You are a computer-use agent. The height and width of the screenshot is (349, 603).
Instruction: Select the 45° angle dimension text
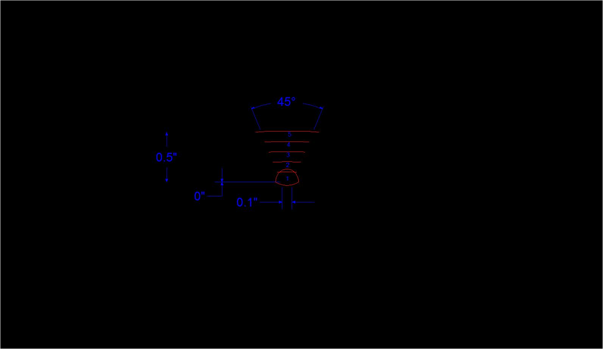point(286,102)
